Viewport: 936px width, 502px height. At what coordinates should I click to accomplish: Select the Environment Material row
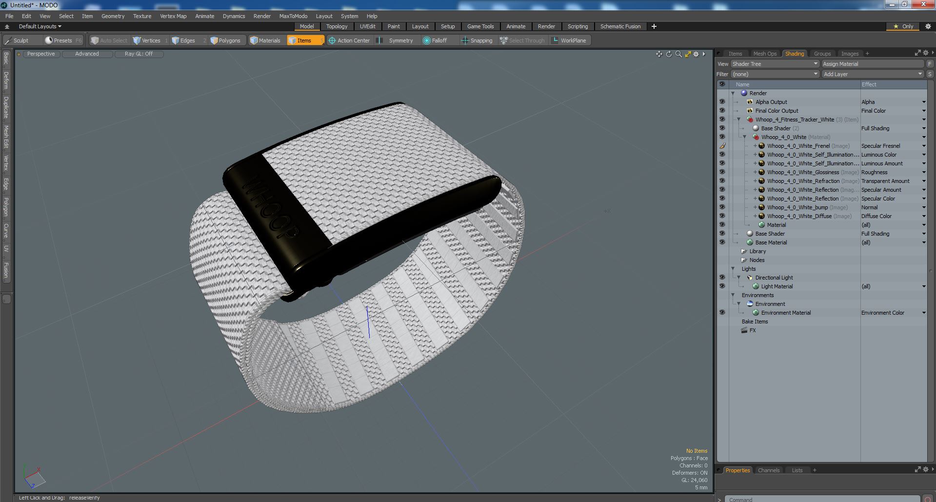click(x=822, y=313)
